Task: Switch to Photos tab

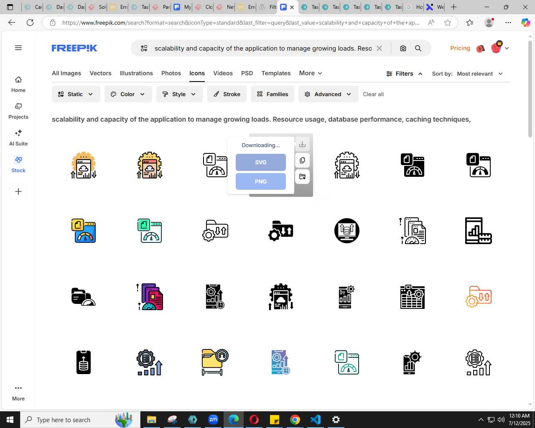Action: pyautogui.click(x=171, y=73)
